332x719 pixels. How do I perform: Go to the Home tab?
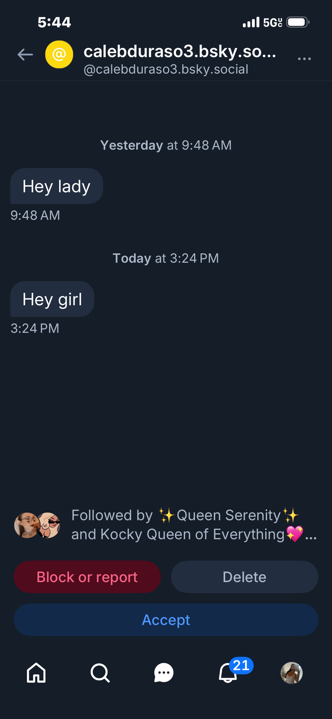pyautogui.click(x=36, y=673)
